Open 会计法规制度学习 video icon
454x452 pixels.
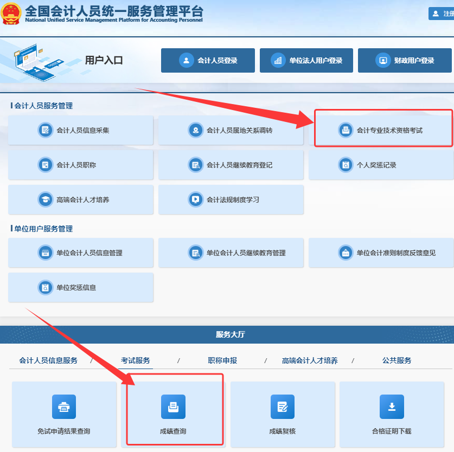(195, 199)
